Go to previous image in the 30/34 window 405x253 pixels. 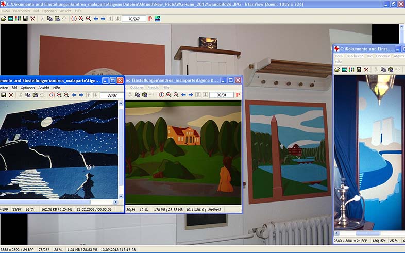point(183,95)
